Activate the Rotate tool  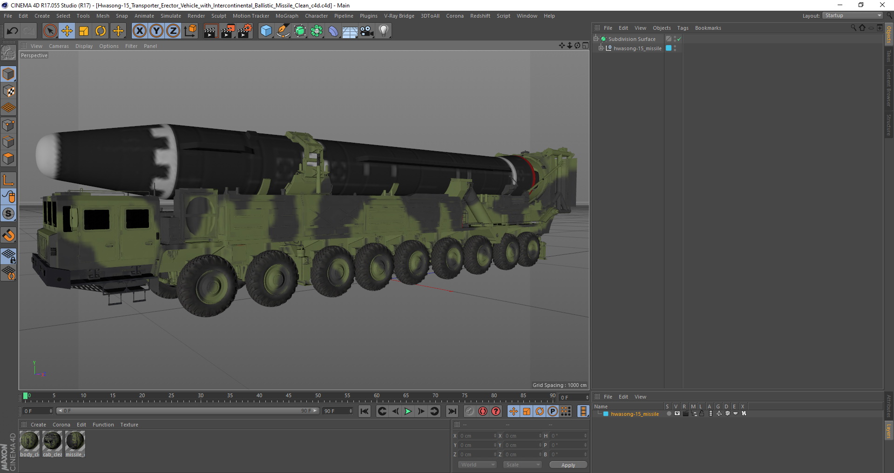point(101,31)
